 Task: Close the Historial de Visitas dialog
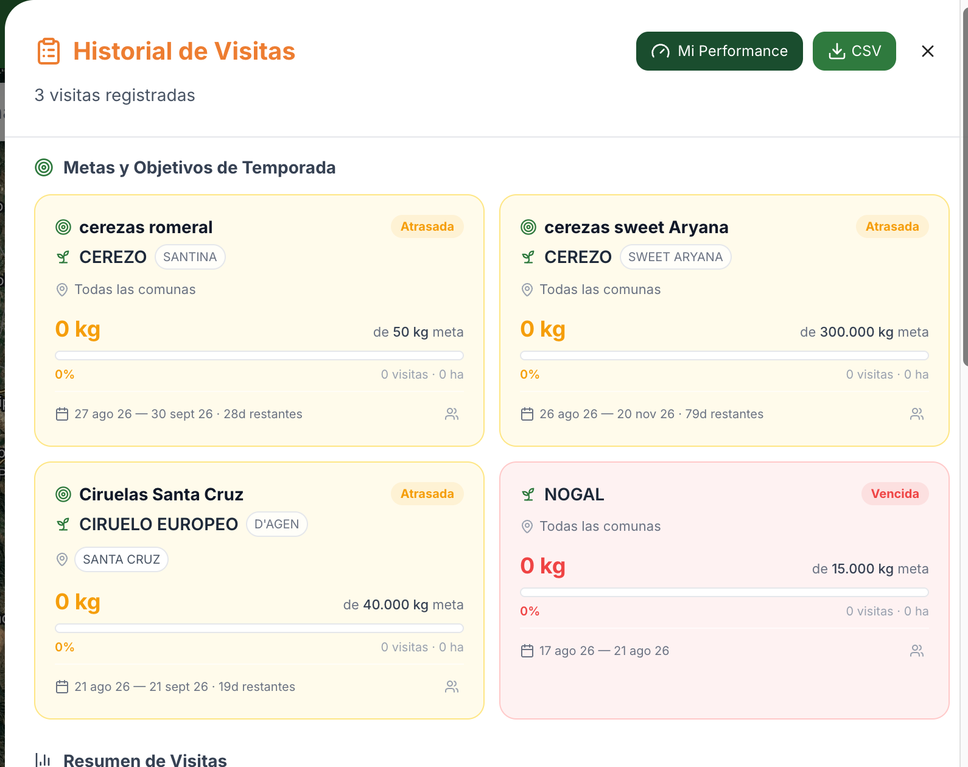pos(927,51)
